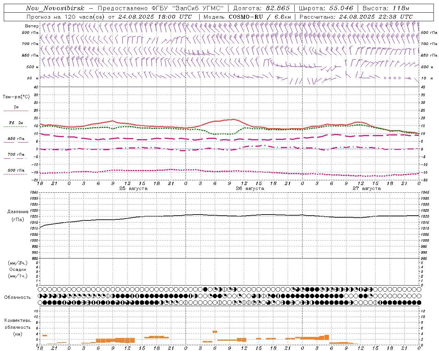This screenshot has height=351, width=439.
Task: Click the dashed line sample under Td 2м legend
Action: [15, 127]
